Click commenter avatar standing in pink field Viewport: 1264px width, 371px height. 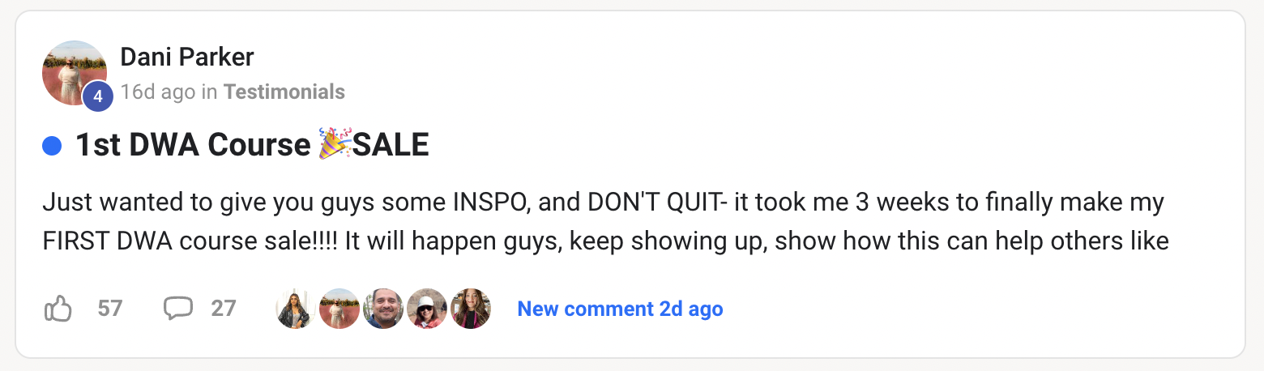339,309
